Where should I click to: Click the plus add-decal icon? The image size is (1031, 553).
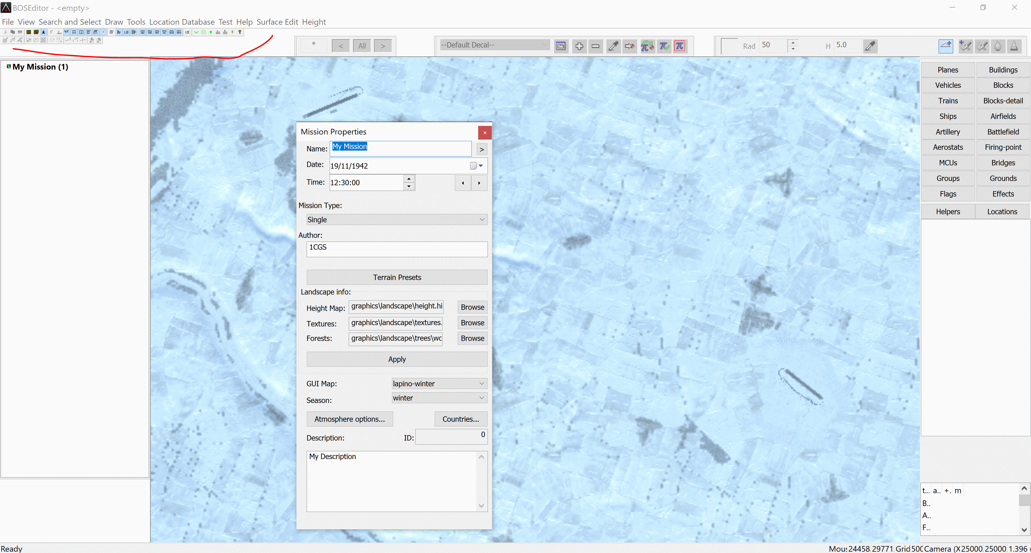(x=579, y=46)
